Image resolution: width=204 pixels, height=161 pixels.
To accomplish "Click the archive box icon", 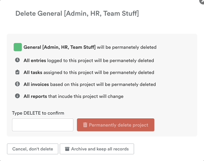I will coord(67,149).
